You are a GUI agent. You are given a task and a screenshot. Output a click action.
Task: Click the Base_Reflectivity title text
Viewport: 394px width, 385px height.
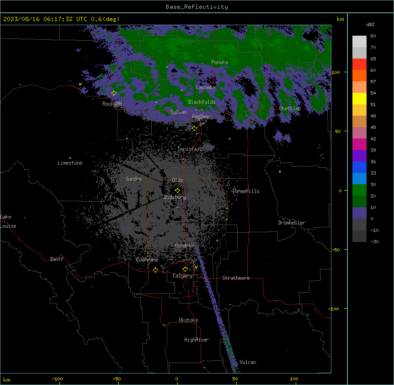tap(197, 7)
